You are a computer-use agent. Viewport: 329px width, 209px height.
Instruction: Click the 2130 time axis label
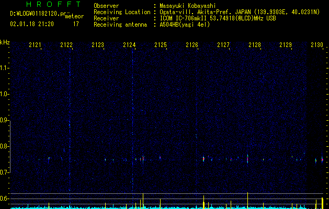point(317,45)
